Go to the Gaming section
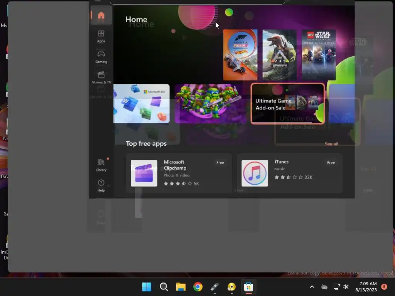 [x=101, y=57]
